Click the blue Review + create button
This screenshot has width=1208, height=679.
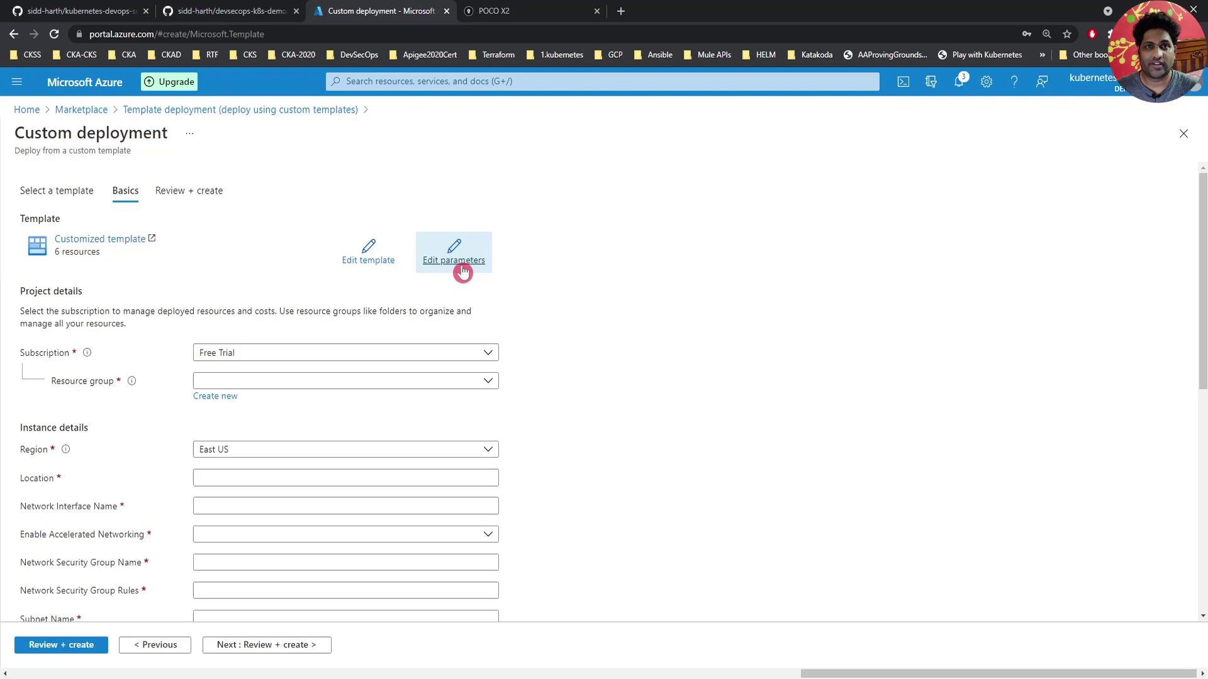[61, 645]
